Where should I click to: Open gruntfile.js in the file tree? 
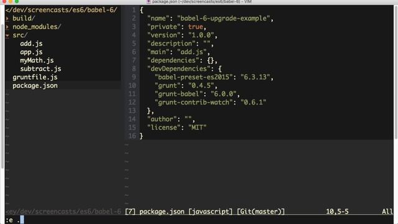coord(35,77)
